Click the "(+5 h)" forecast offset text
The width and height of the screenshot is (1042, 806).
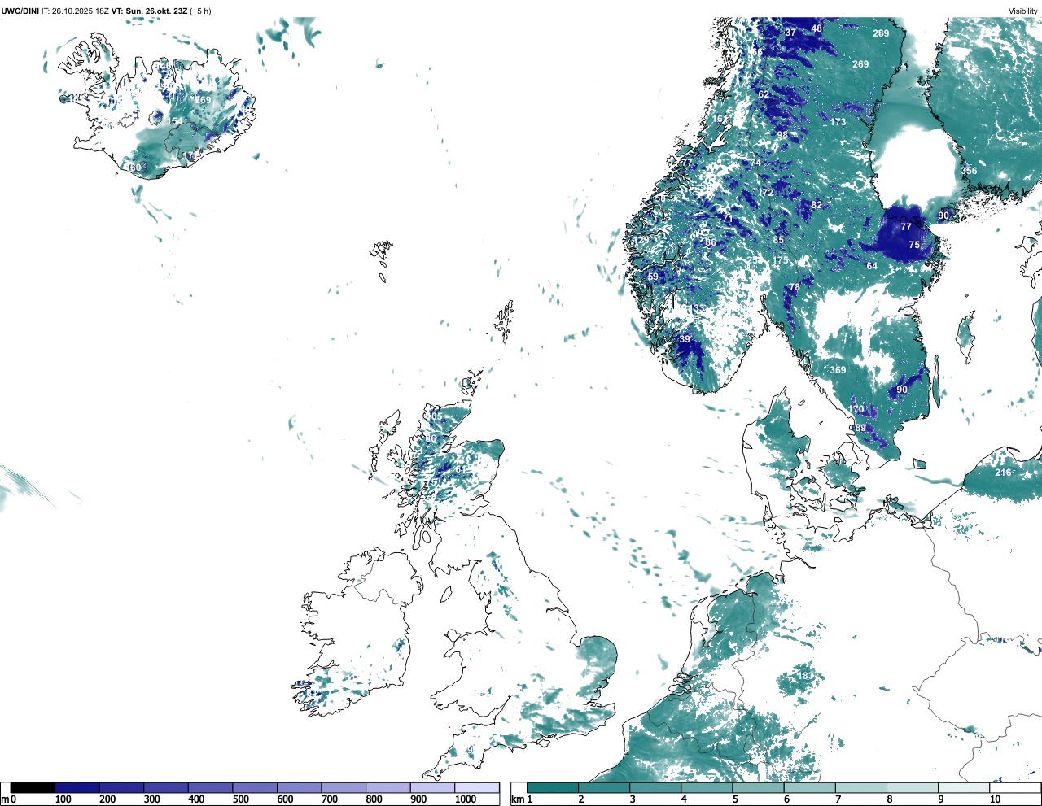(x=200, y=11)
